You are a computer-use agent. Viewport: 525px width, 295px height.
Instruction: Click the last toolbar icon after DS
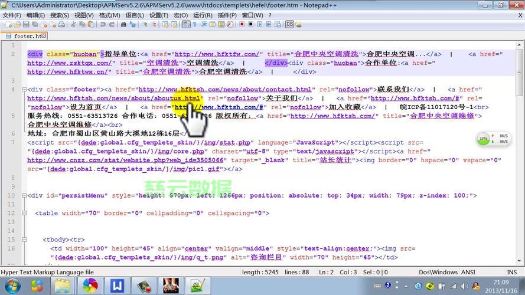tap(298, 24)
